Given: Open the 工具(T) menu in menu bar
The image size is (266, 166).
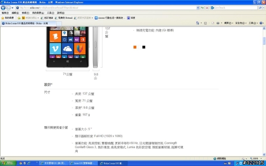Looking at the screenshot, I should click(x=51, y=13).
